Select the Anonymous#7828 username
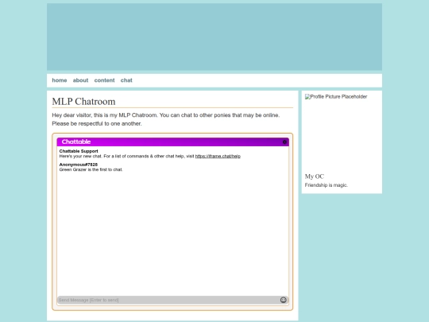The width and height of the screenshot is (429, 322). click(78, 165)
